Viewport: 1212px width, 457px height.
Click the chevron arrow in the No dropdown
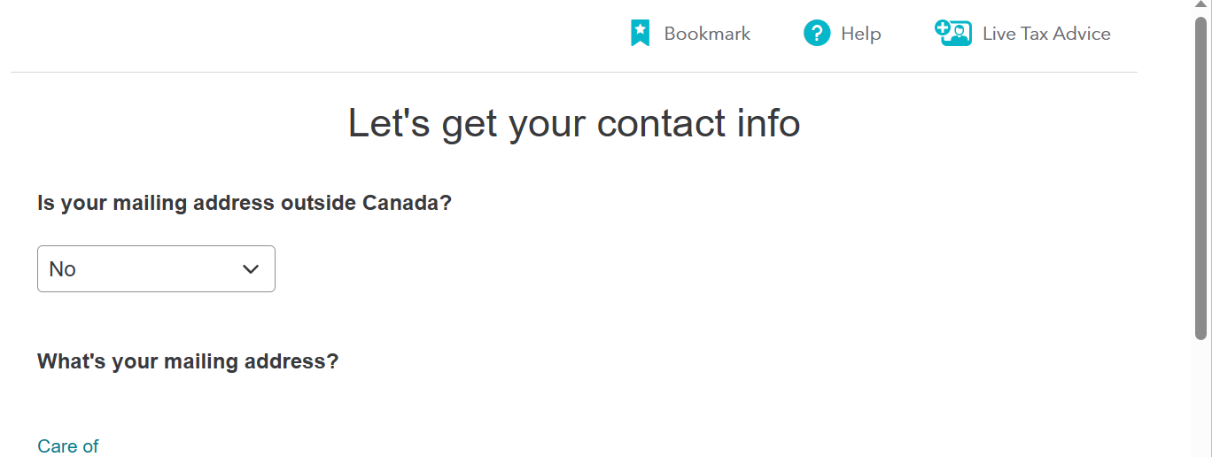coord(251,269)
